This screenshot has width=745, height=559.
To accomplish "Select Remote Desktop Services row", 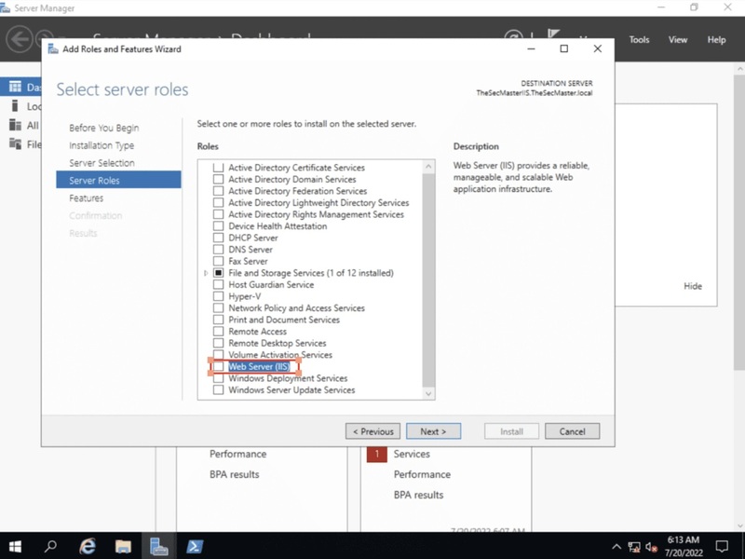I will click(x=277, y=343).
